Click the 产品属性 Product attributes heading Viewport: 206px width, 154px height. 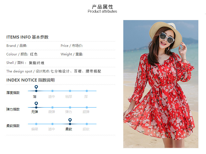(102, 9)
